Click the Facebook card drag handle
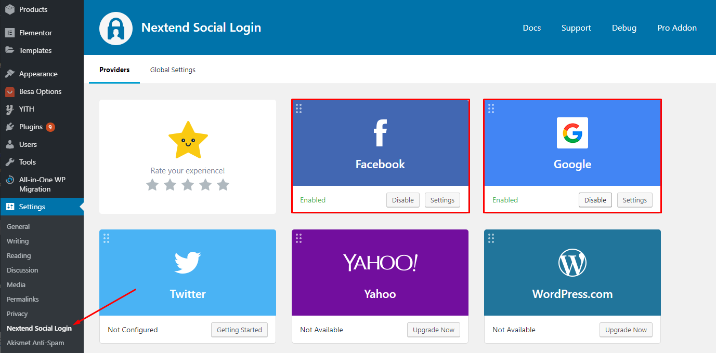Viewport: 716px width, 353px height. click(x=298, y=108)
